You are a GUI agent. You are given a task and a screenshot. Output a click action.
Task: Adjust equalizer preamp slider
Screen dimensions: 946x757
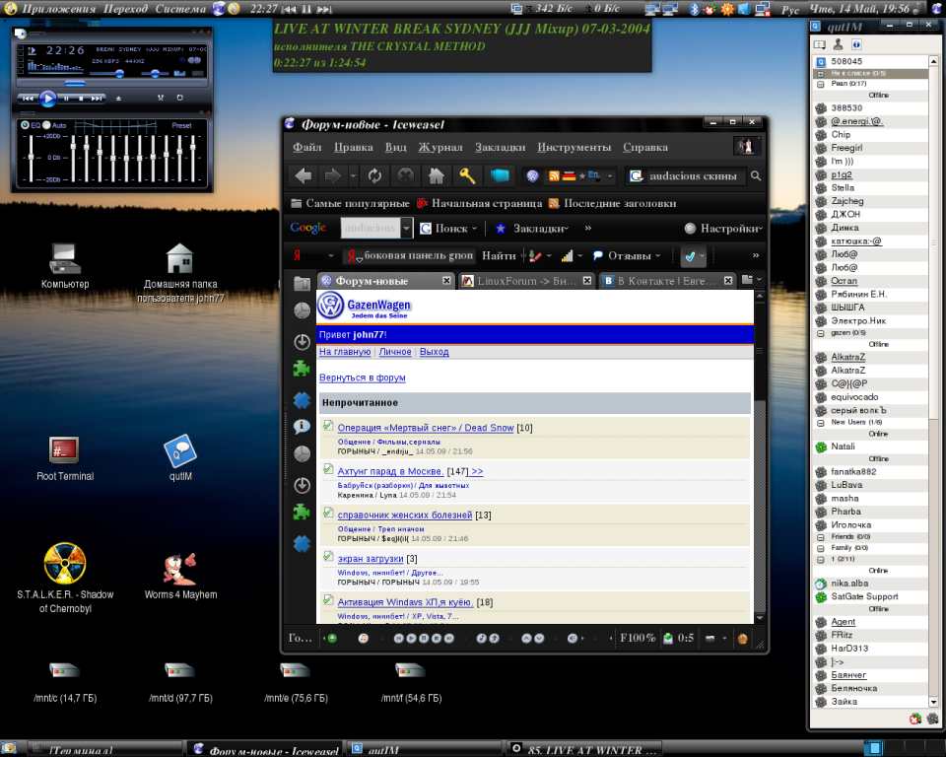point(31,158)
